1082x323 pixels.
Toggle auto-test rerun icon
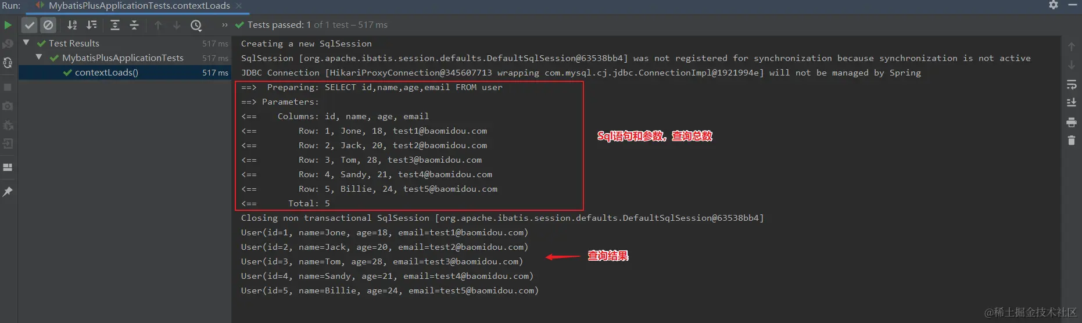tap(8, 63)
